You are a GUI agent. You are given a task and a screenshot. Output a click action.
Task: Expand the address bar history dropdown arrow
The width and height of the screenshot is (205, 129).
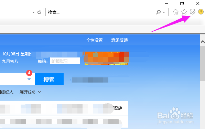tap(33, 12)
